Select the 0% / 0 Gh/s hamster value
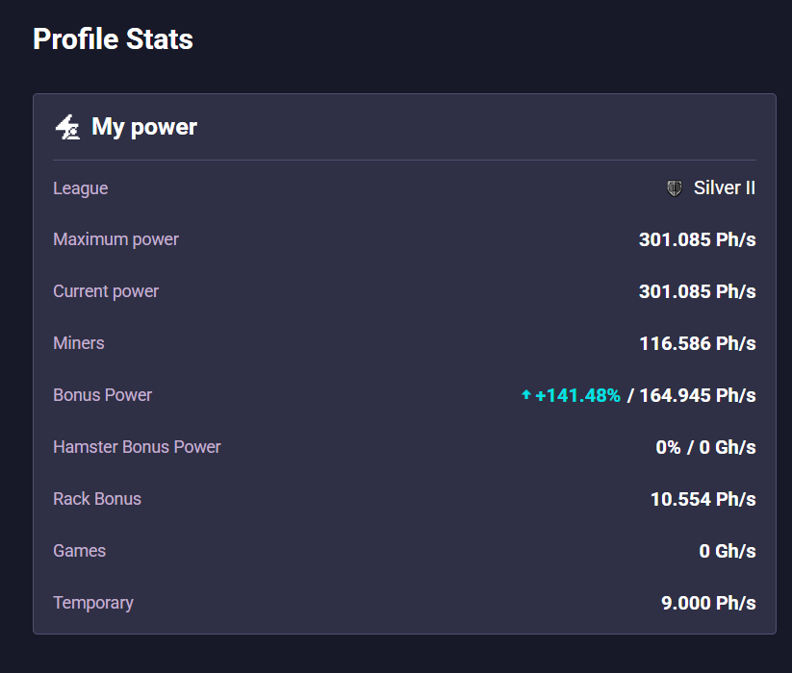The width and height of the screenshot is (792, 673). point(705,447)
